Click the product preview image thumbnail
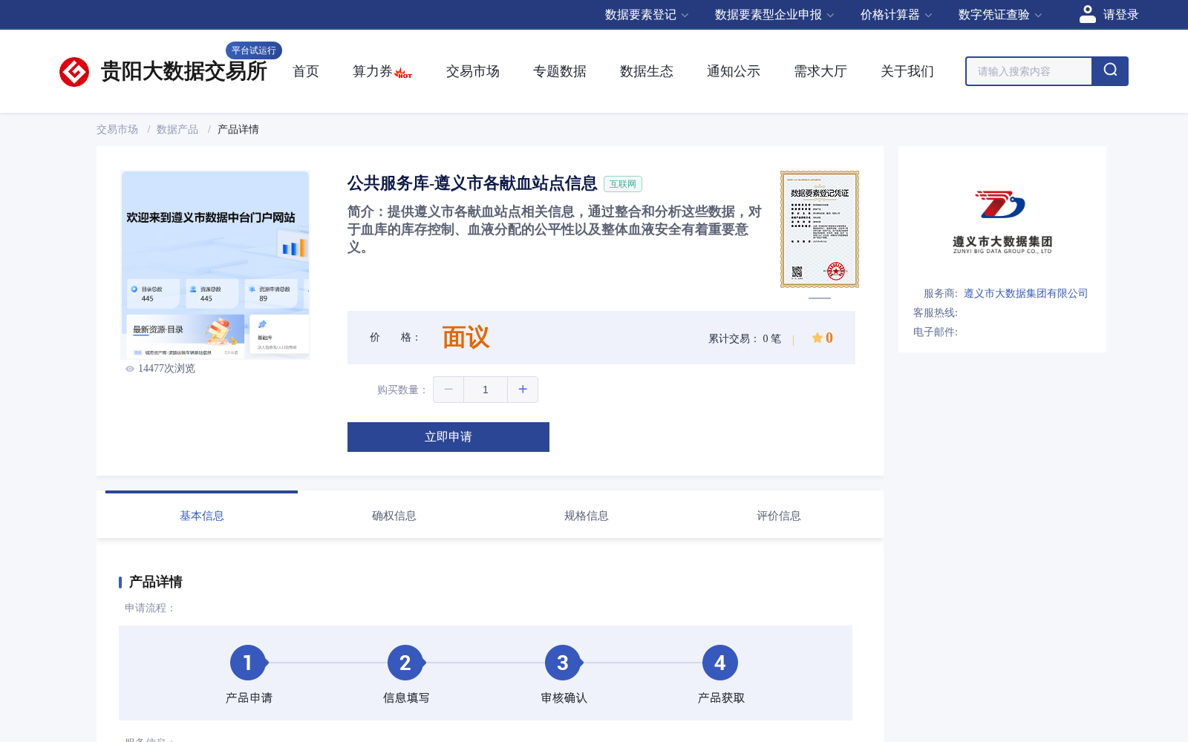Screen dimensions: 1188x742 (215, 265)
